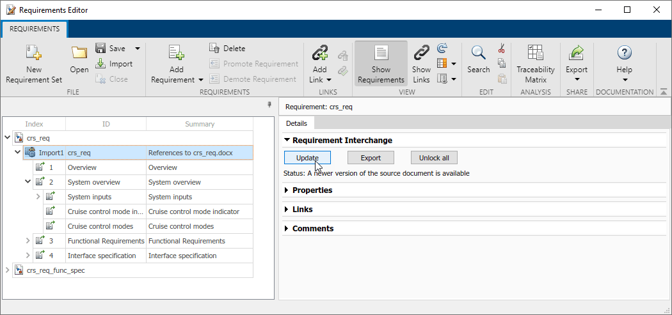The height and width of the screenshot is (315, 672).
Task: Click the Search magnifier icon
Action: pyautogui.click(x=478, y=54)
